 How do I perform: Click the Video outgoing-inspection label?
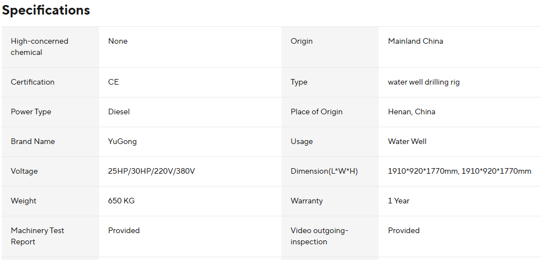(x=319, y=236)
